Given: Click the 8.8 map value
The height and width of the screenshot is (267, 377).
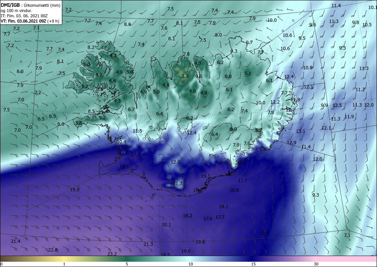Looking at the screenshot, I should (x=127, y=24).
